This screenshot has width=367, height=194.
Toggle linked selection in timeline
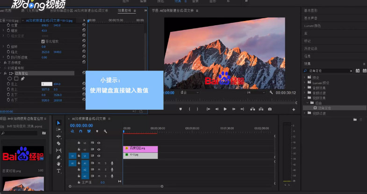[x=89, y=131]
